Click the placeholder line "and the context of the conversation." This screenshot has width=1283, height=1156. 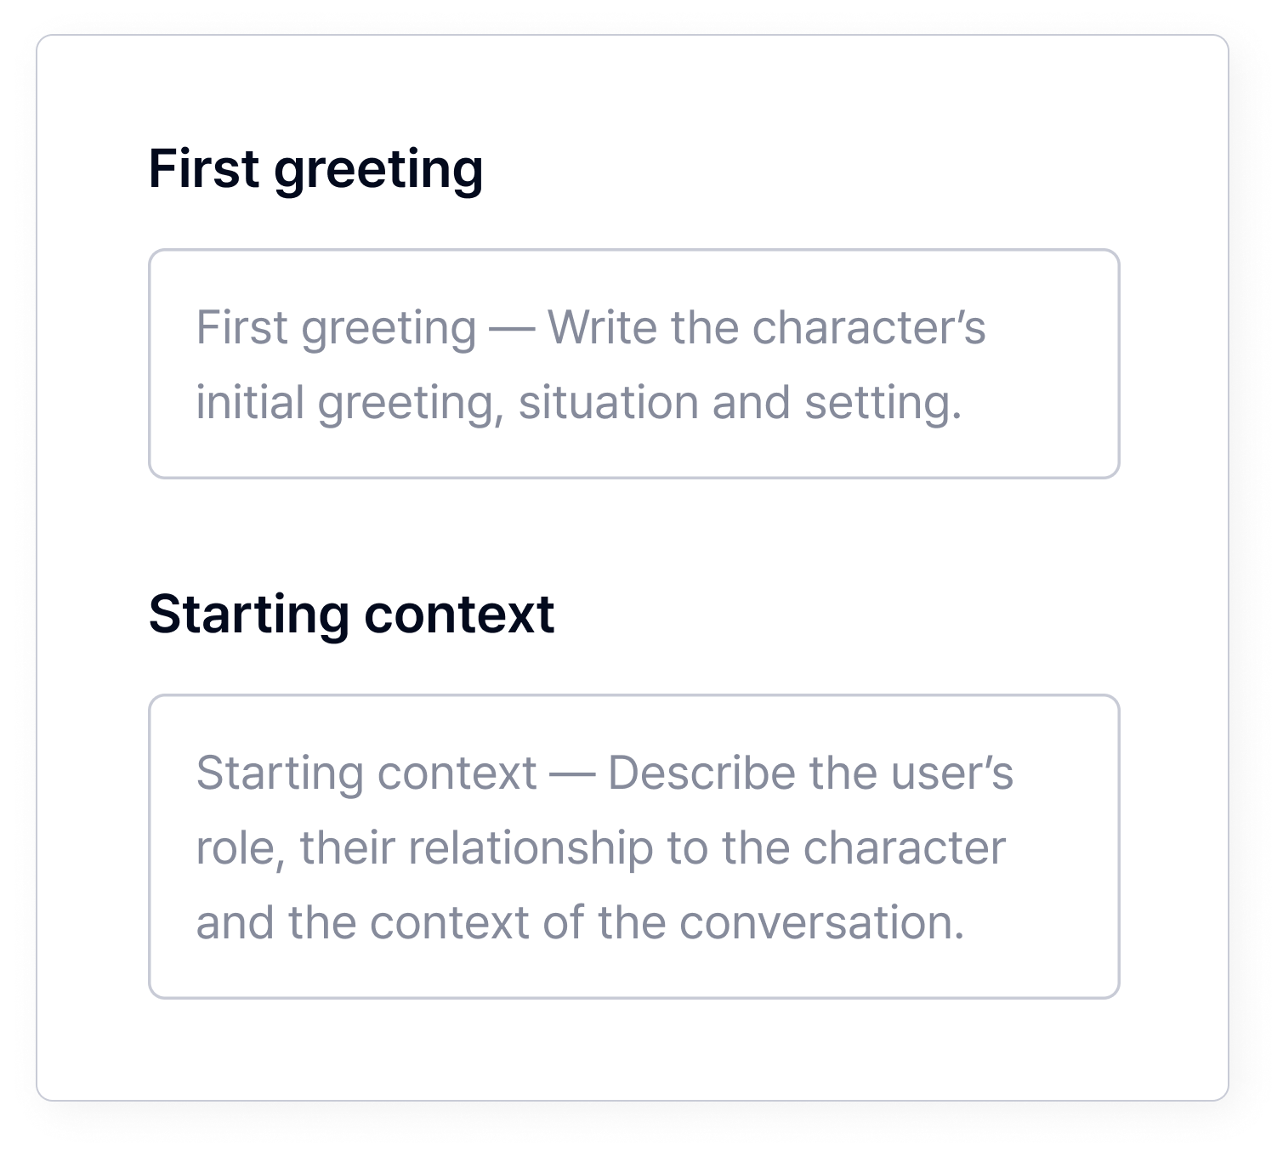tap(580, 922)
